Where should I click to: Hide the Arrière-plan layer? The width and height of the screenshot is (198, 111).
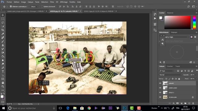[160, 97]
